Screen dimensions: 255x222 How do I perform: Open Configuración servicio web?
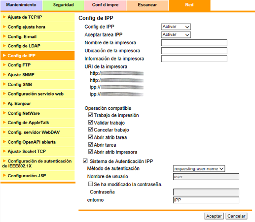point(37,94)
